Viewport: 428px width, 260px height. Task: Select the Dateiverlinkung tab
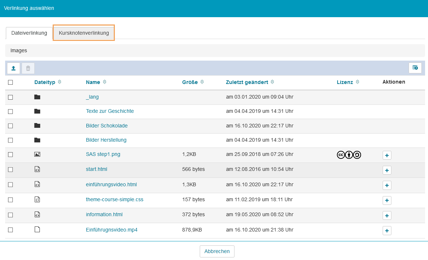coord(29,33)
